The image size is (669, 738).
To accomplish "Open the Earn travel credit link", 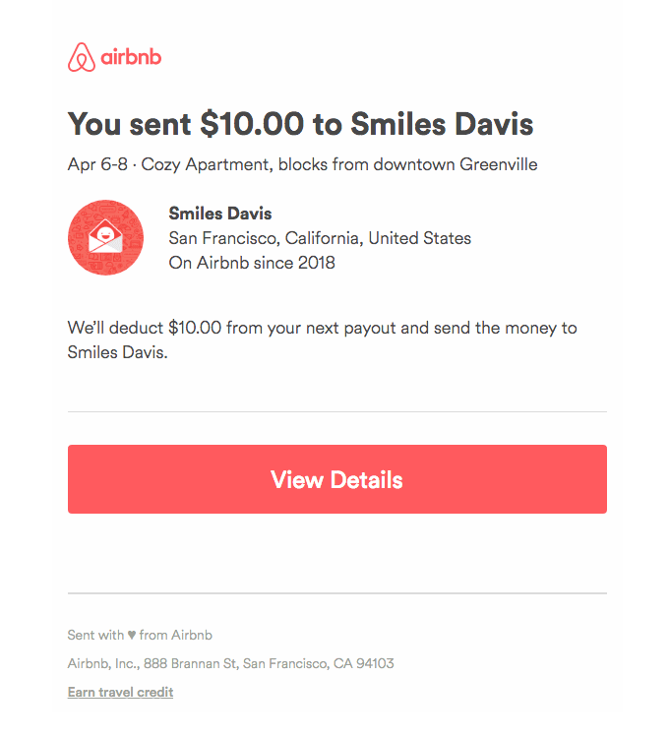I will click(x=120, y=693).
